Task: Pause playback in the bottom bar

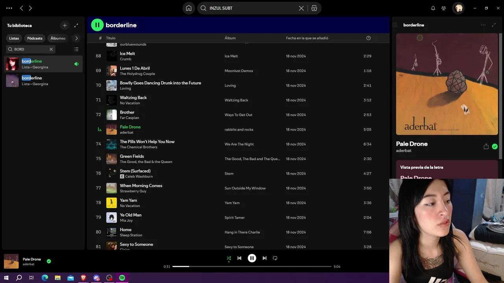Action: (x=252, y=258)
